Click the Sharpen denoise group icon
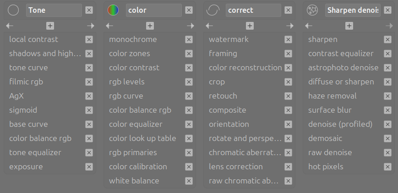The height and width of the screenshot is (193, 398). click(x=313, y=10)
